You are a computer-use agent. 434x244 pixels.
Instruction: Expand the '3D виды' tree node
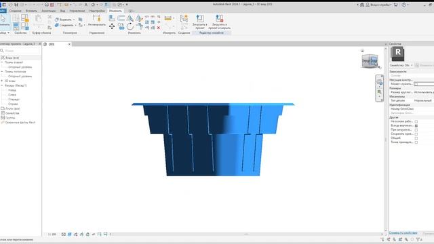pyautogui.click(x=2, y=81)
